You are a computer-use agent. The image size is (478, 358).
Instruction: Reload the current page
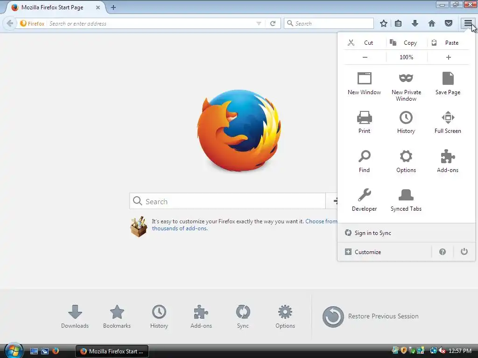273,23
